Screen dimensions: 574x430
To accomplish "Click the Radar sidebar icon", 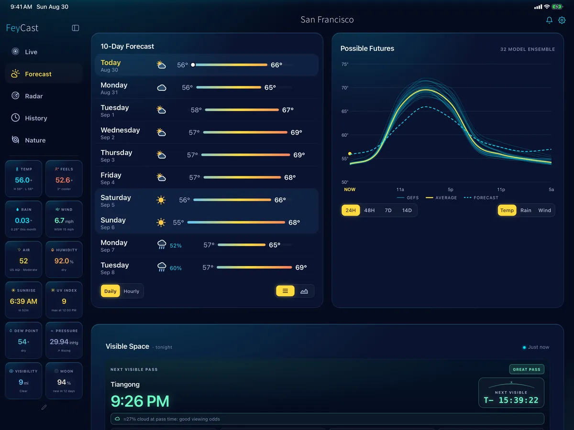I will pos(15,96).
